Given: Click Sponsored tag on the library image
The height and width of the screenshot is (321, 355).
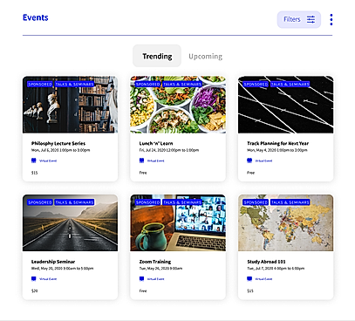Looking at the screenshot, I should click(40, 84).
